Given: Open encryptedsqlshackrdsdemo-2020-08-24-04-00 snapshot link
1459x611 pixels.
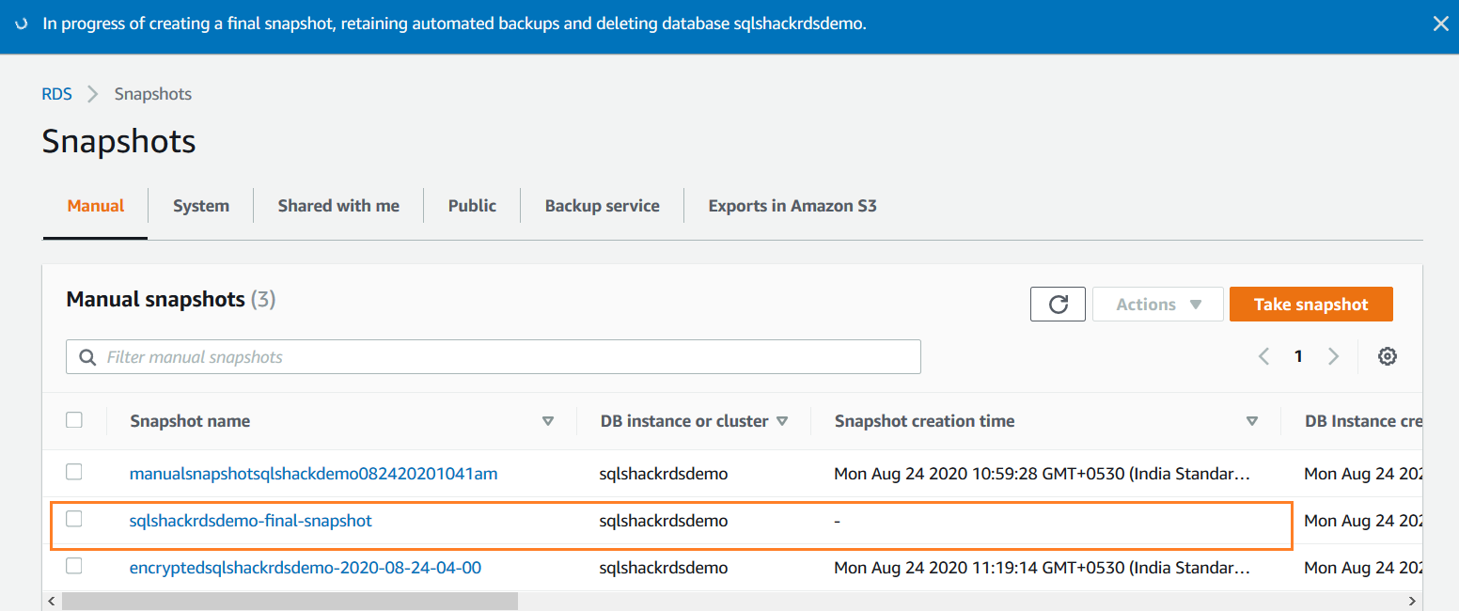Looking at the screenshot, I should [x=306, y=568].
